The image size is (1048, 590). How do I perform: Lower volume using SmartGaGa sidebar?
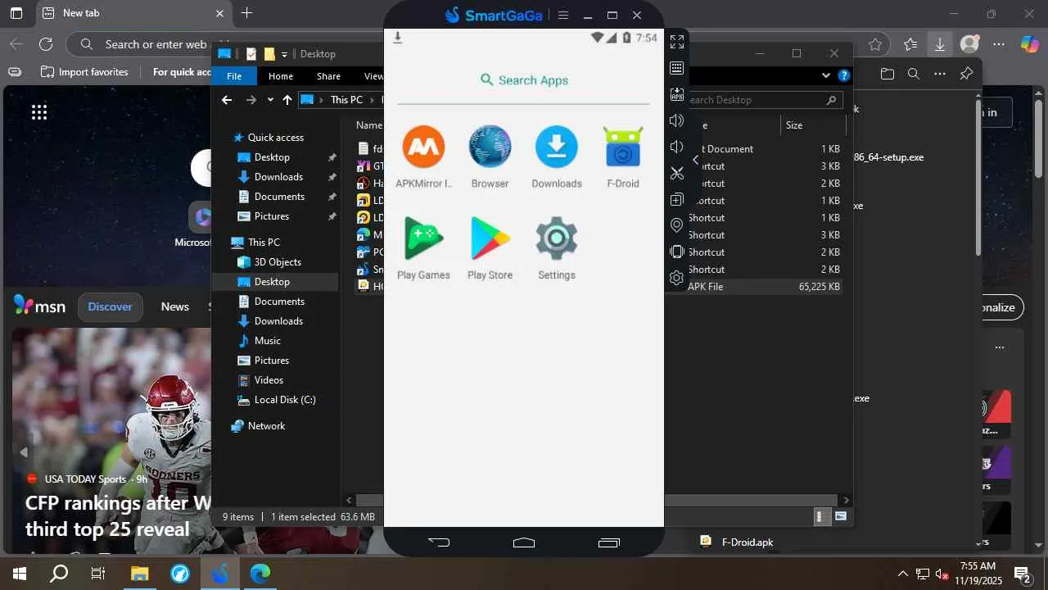[x=677, y=147]
